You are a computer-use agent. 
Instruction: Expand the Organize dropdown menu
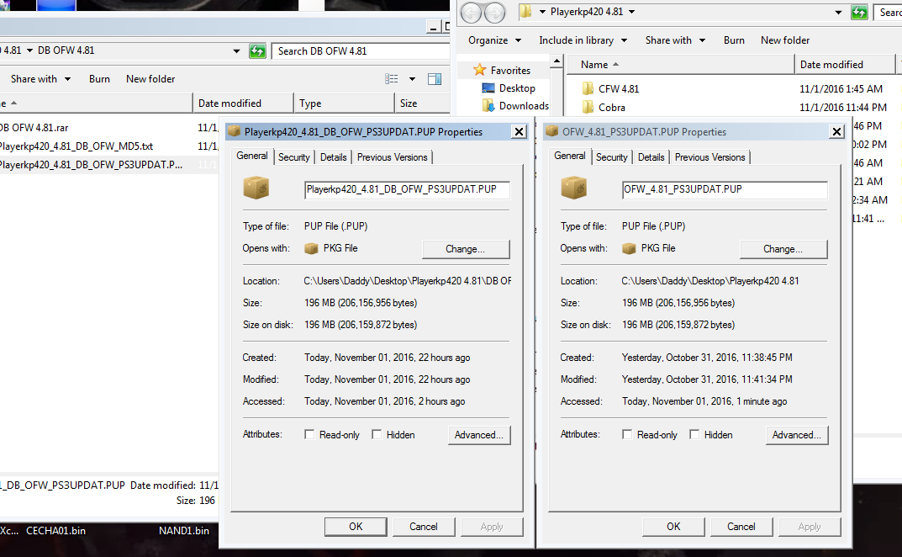[494, 40]
